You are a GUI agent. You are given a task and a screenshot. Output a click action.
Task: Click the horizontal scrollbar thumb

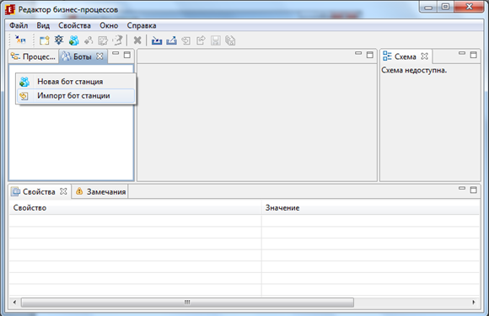[187, 302]
